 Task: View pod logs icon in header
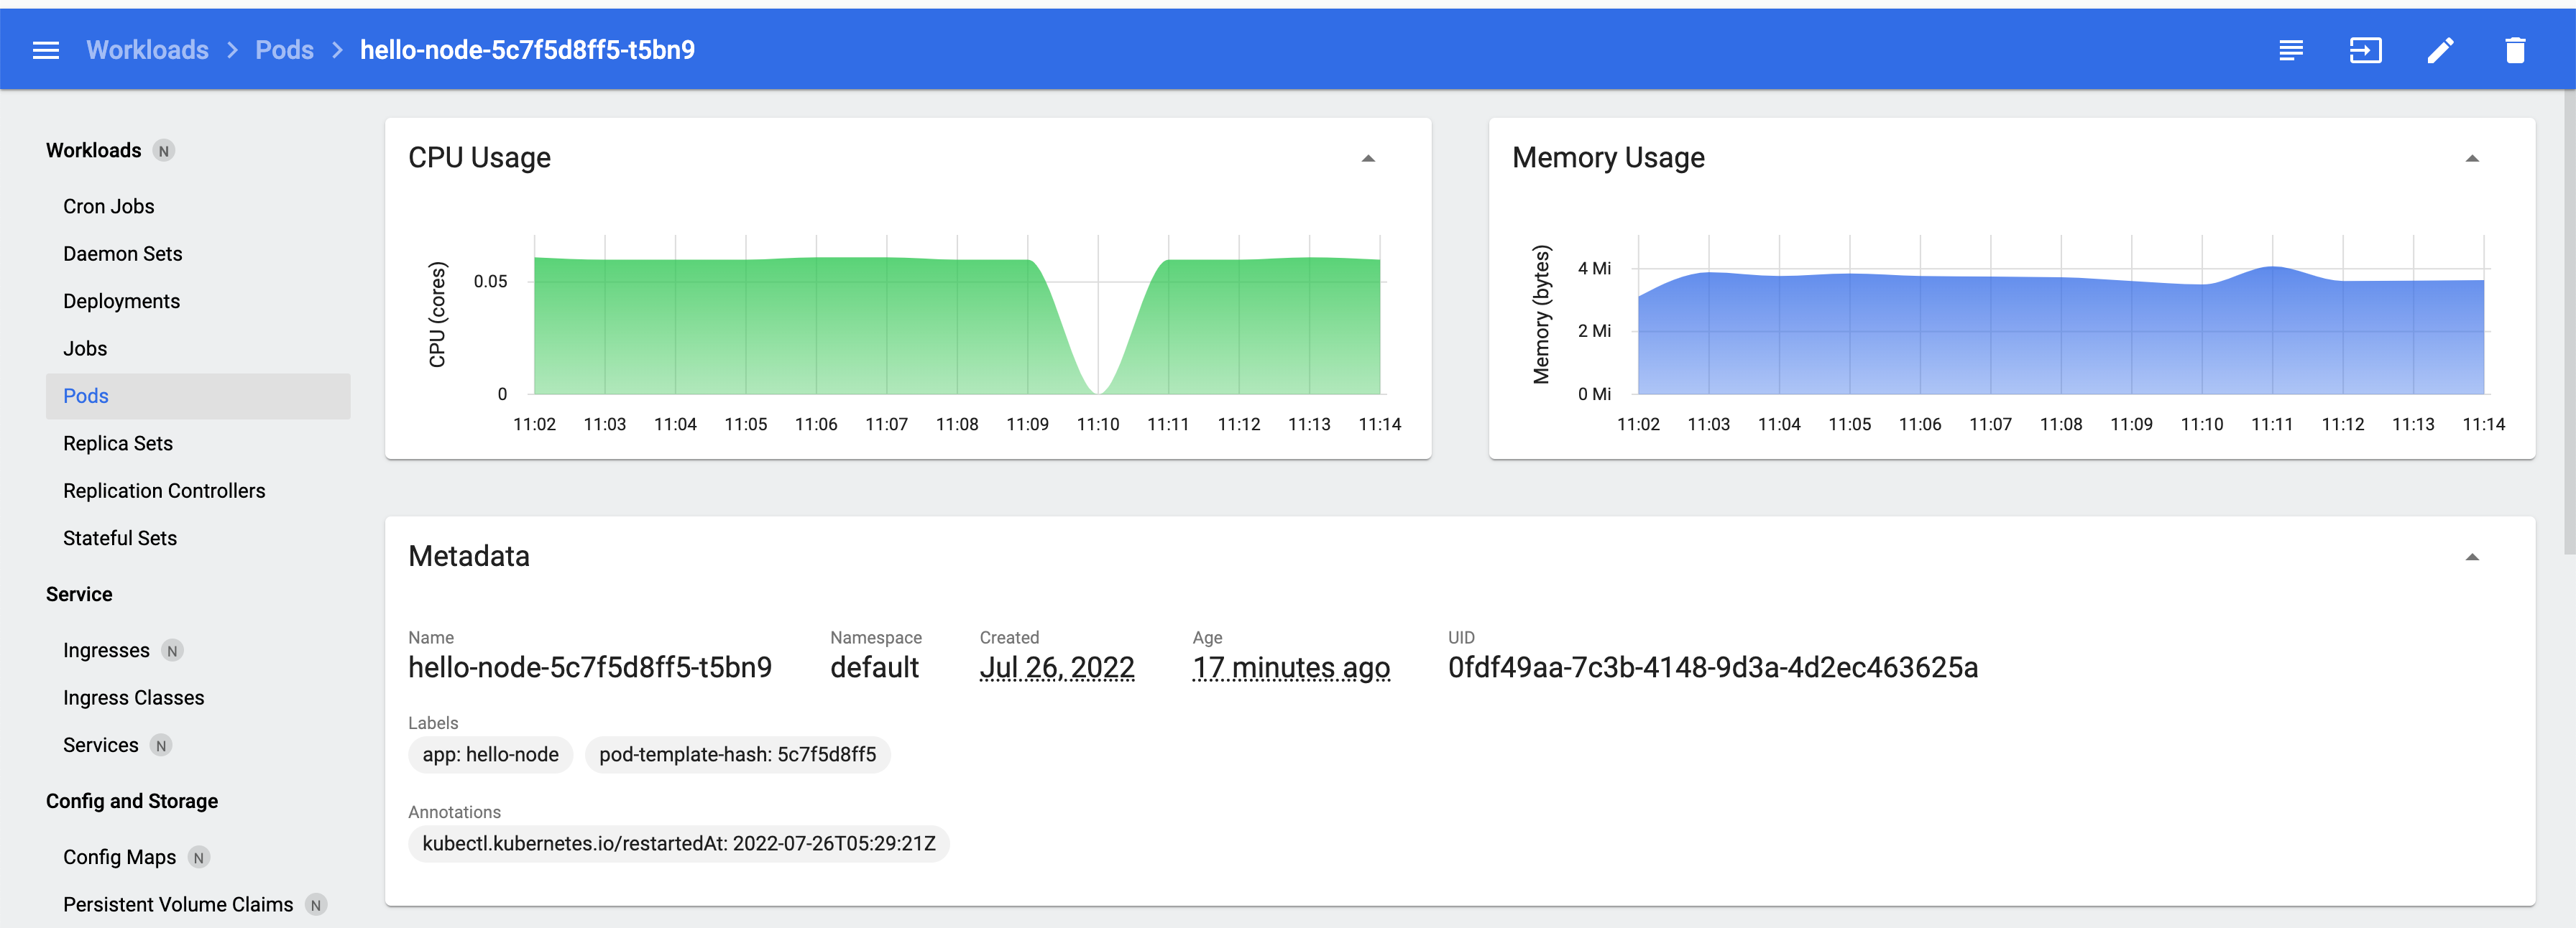pos(2291,50)
